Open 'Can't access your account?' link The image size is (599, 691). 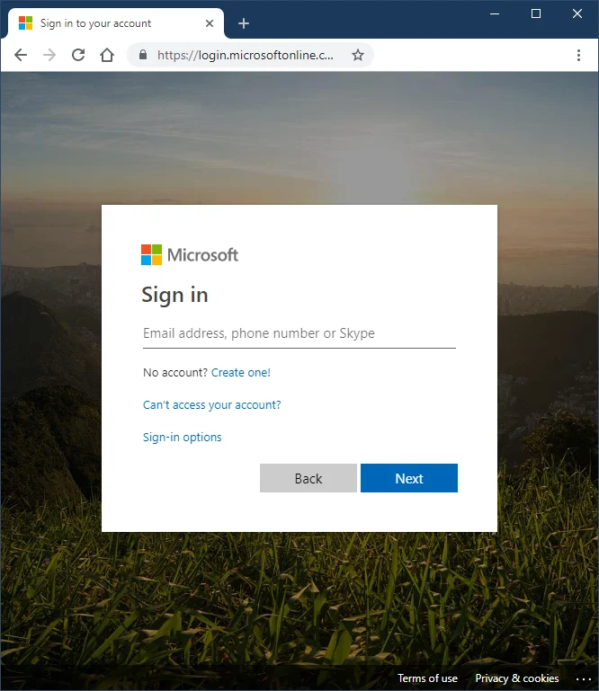pyautogui.click(x=211, y=405)
